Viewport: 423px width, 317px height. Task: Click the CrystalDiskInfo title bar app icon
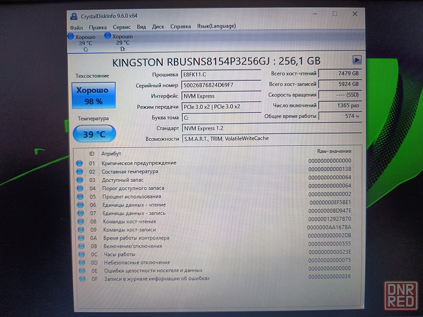click(x=74, y=16)
